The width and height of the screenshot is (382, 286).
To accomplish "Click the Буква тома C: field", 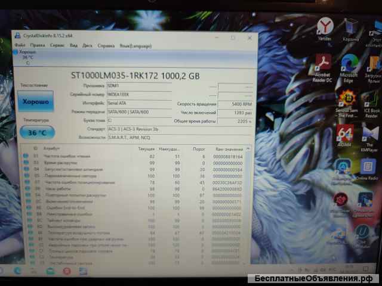I will point(139,120).
